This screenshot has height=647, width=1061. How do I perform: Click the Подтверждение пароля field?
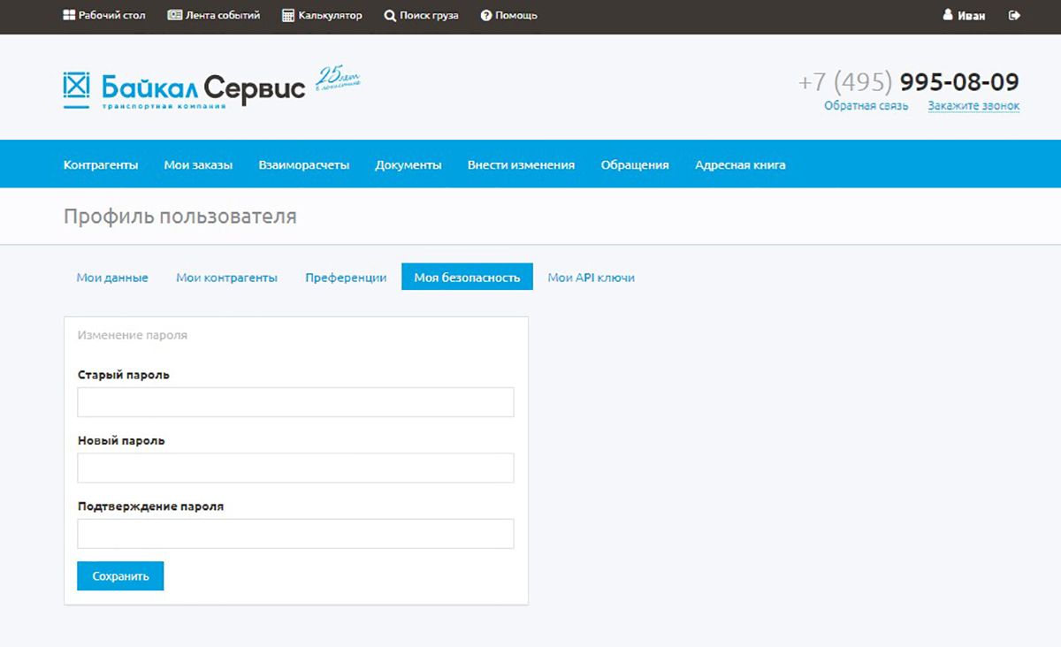(295, 534)
